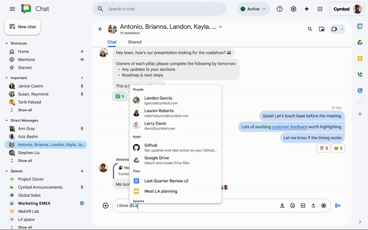Open the Active status dropdown
Viewport: 368px width, 230px height.
pyautogui.click(x=253, y=9)
